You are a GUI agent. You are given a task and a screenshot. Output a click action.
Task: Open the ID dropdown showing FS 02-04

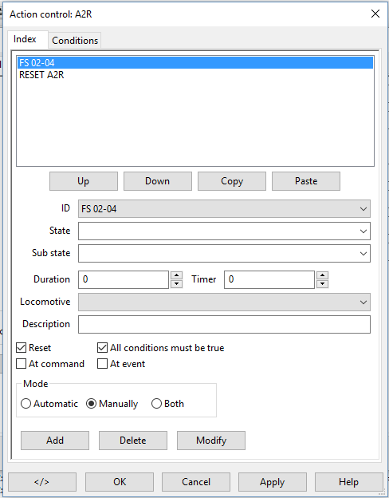click(x=224, y=208)
